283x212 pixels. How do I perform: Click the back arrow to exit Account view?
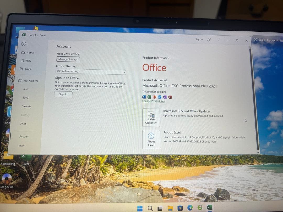24,44
